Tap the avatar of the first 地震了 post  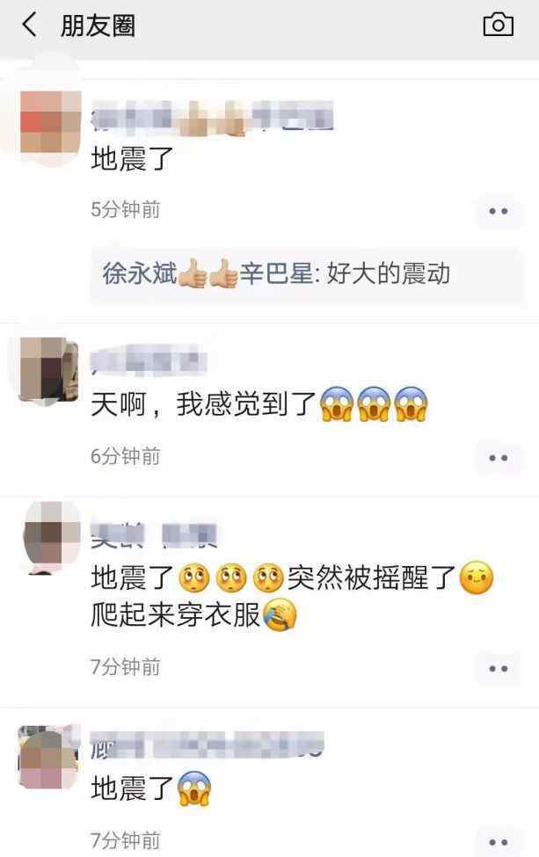coord(50,122)
